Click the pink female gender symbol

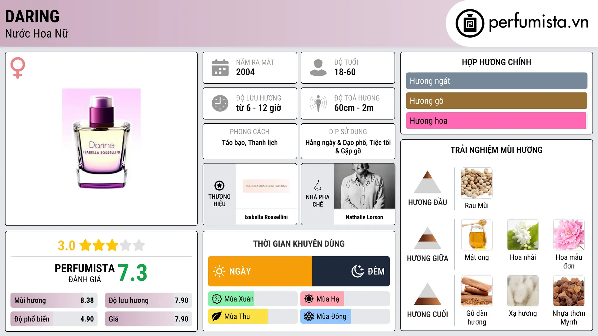[18, 68]
